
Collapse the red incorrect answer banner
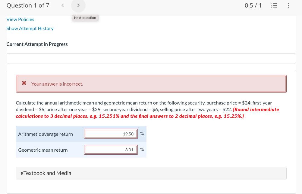point(151,83)
